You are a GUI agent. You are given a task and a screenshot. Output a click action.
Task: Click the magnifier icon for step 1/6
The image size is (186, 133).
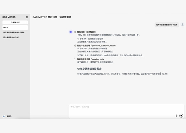[78, 39]
